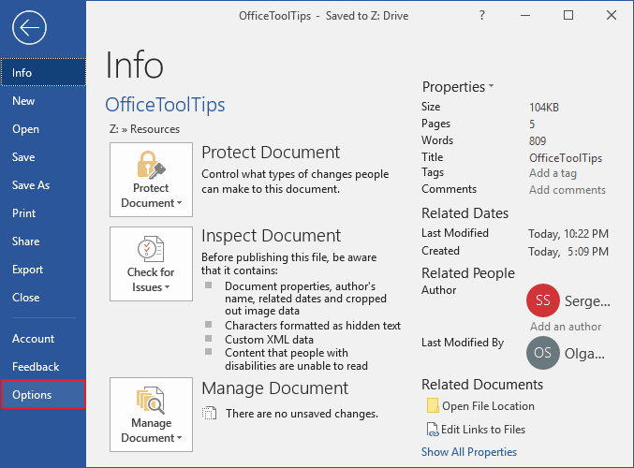This screenshot has width=634, height=468.
Task: Click the back arrow to return to document
Action: pos(30,27)
